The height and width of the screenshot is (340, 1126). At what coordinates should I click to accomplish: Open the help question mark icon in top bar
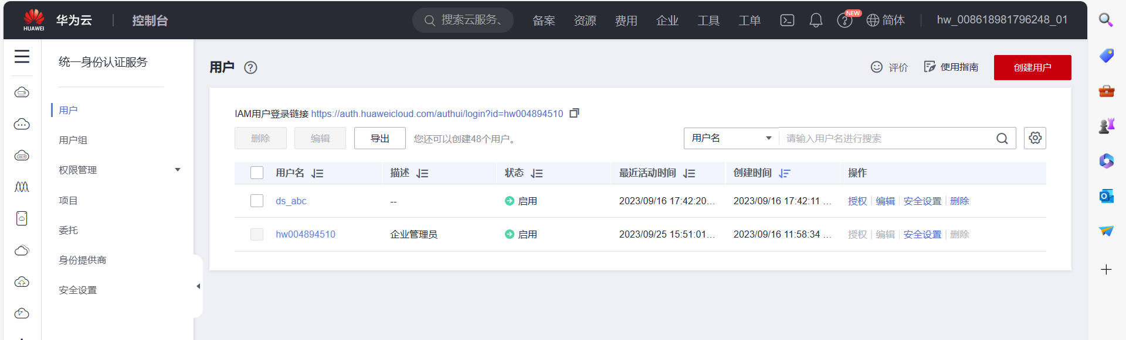click(844, 20)
